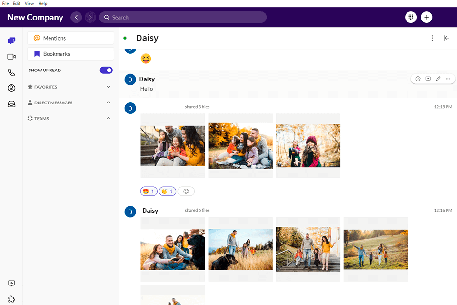
Task: Edit the Hello message with pencil icon
Action: coord(438,79)
